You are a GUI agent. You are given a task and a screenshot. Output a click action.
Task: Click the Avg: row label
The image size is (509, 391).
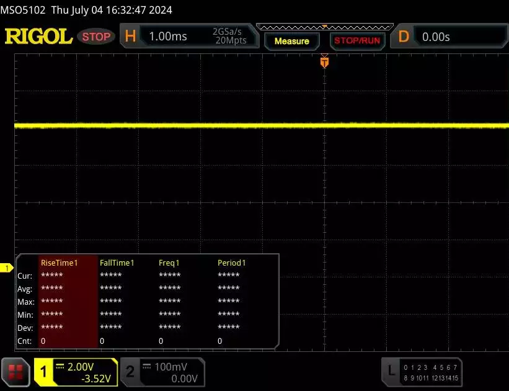click(x=25, y=289)
